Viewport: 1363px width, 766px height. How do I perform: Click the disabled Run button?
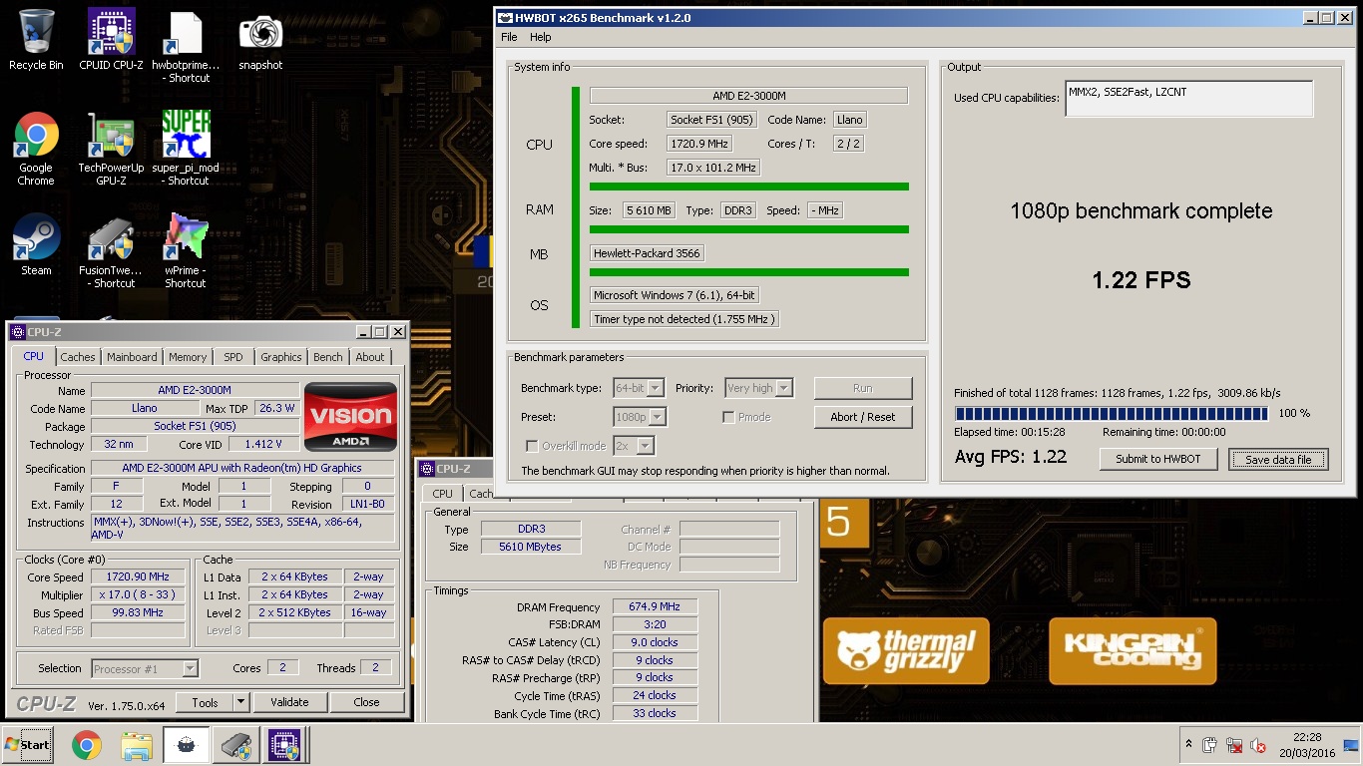pos(863,388)
